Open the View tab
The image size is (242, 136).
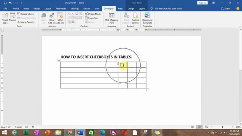click(97, 9)
